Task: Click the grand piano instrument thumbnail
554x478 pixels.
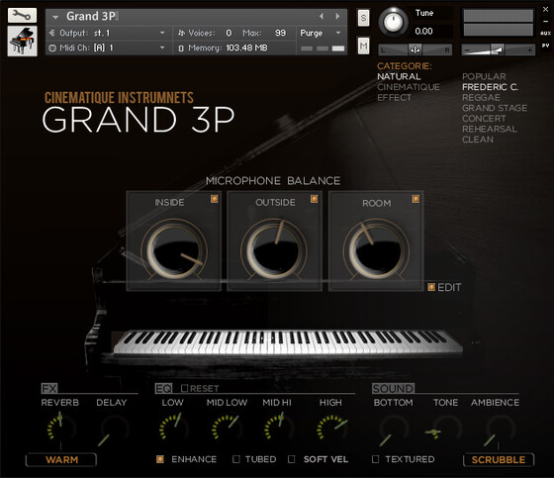Action: (22, 41)
